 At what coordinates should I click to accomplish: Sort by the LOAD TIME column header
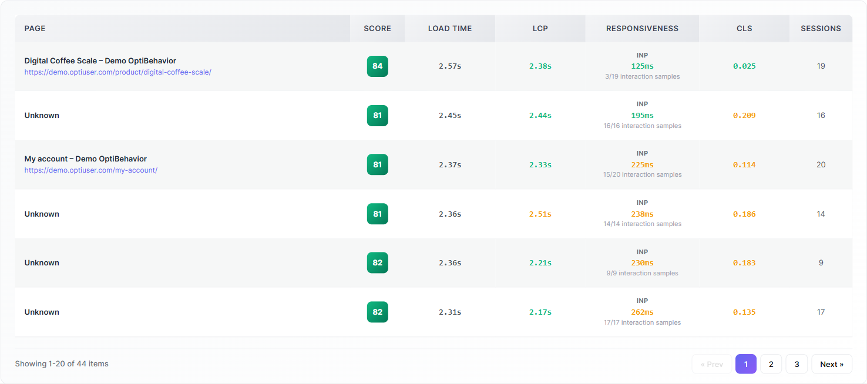(450, 28)
